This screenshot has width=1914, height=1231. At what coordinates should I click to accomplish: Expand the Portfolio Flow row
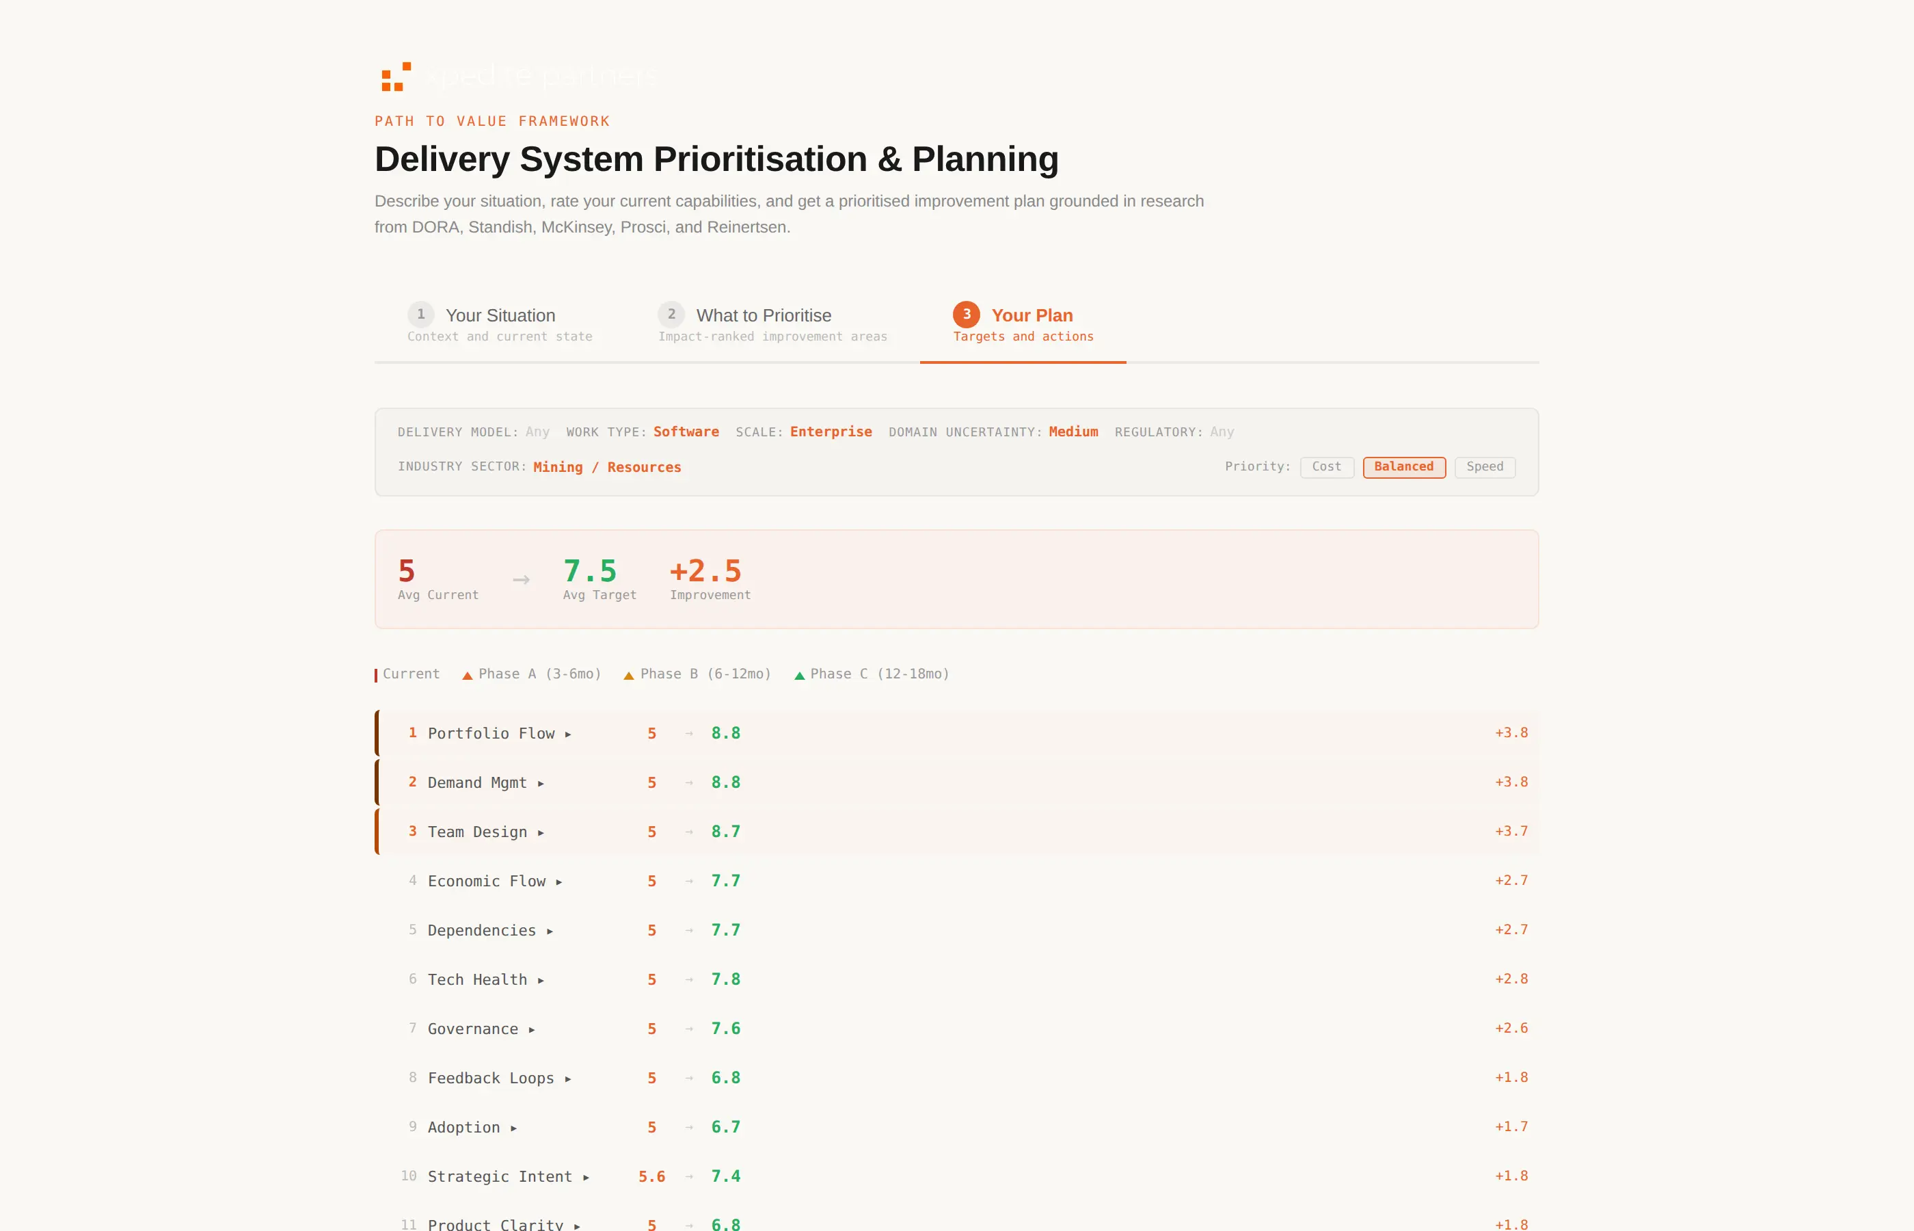click(568, 733)
